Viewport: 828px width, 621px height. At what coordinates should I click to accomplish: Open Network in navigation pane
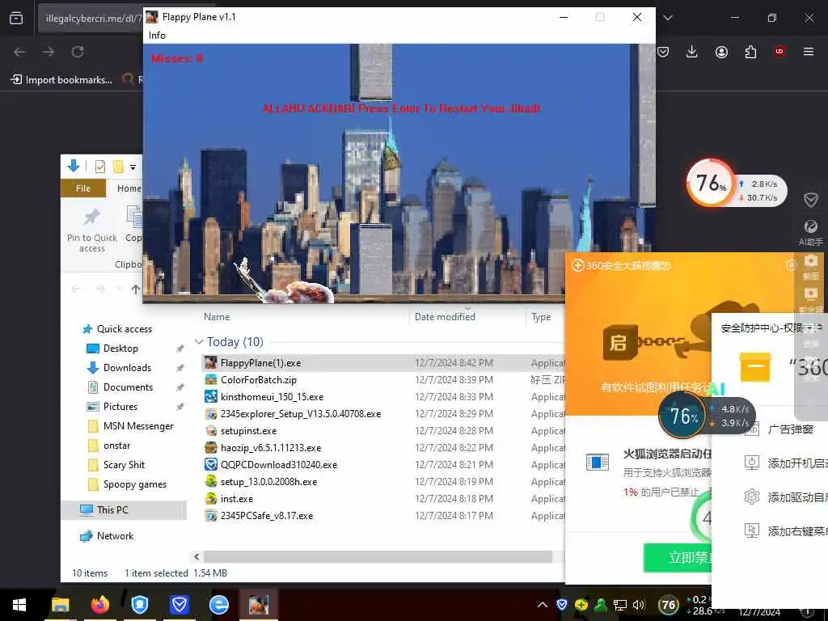115,536
